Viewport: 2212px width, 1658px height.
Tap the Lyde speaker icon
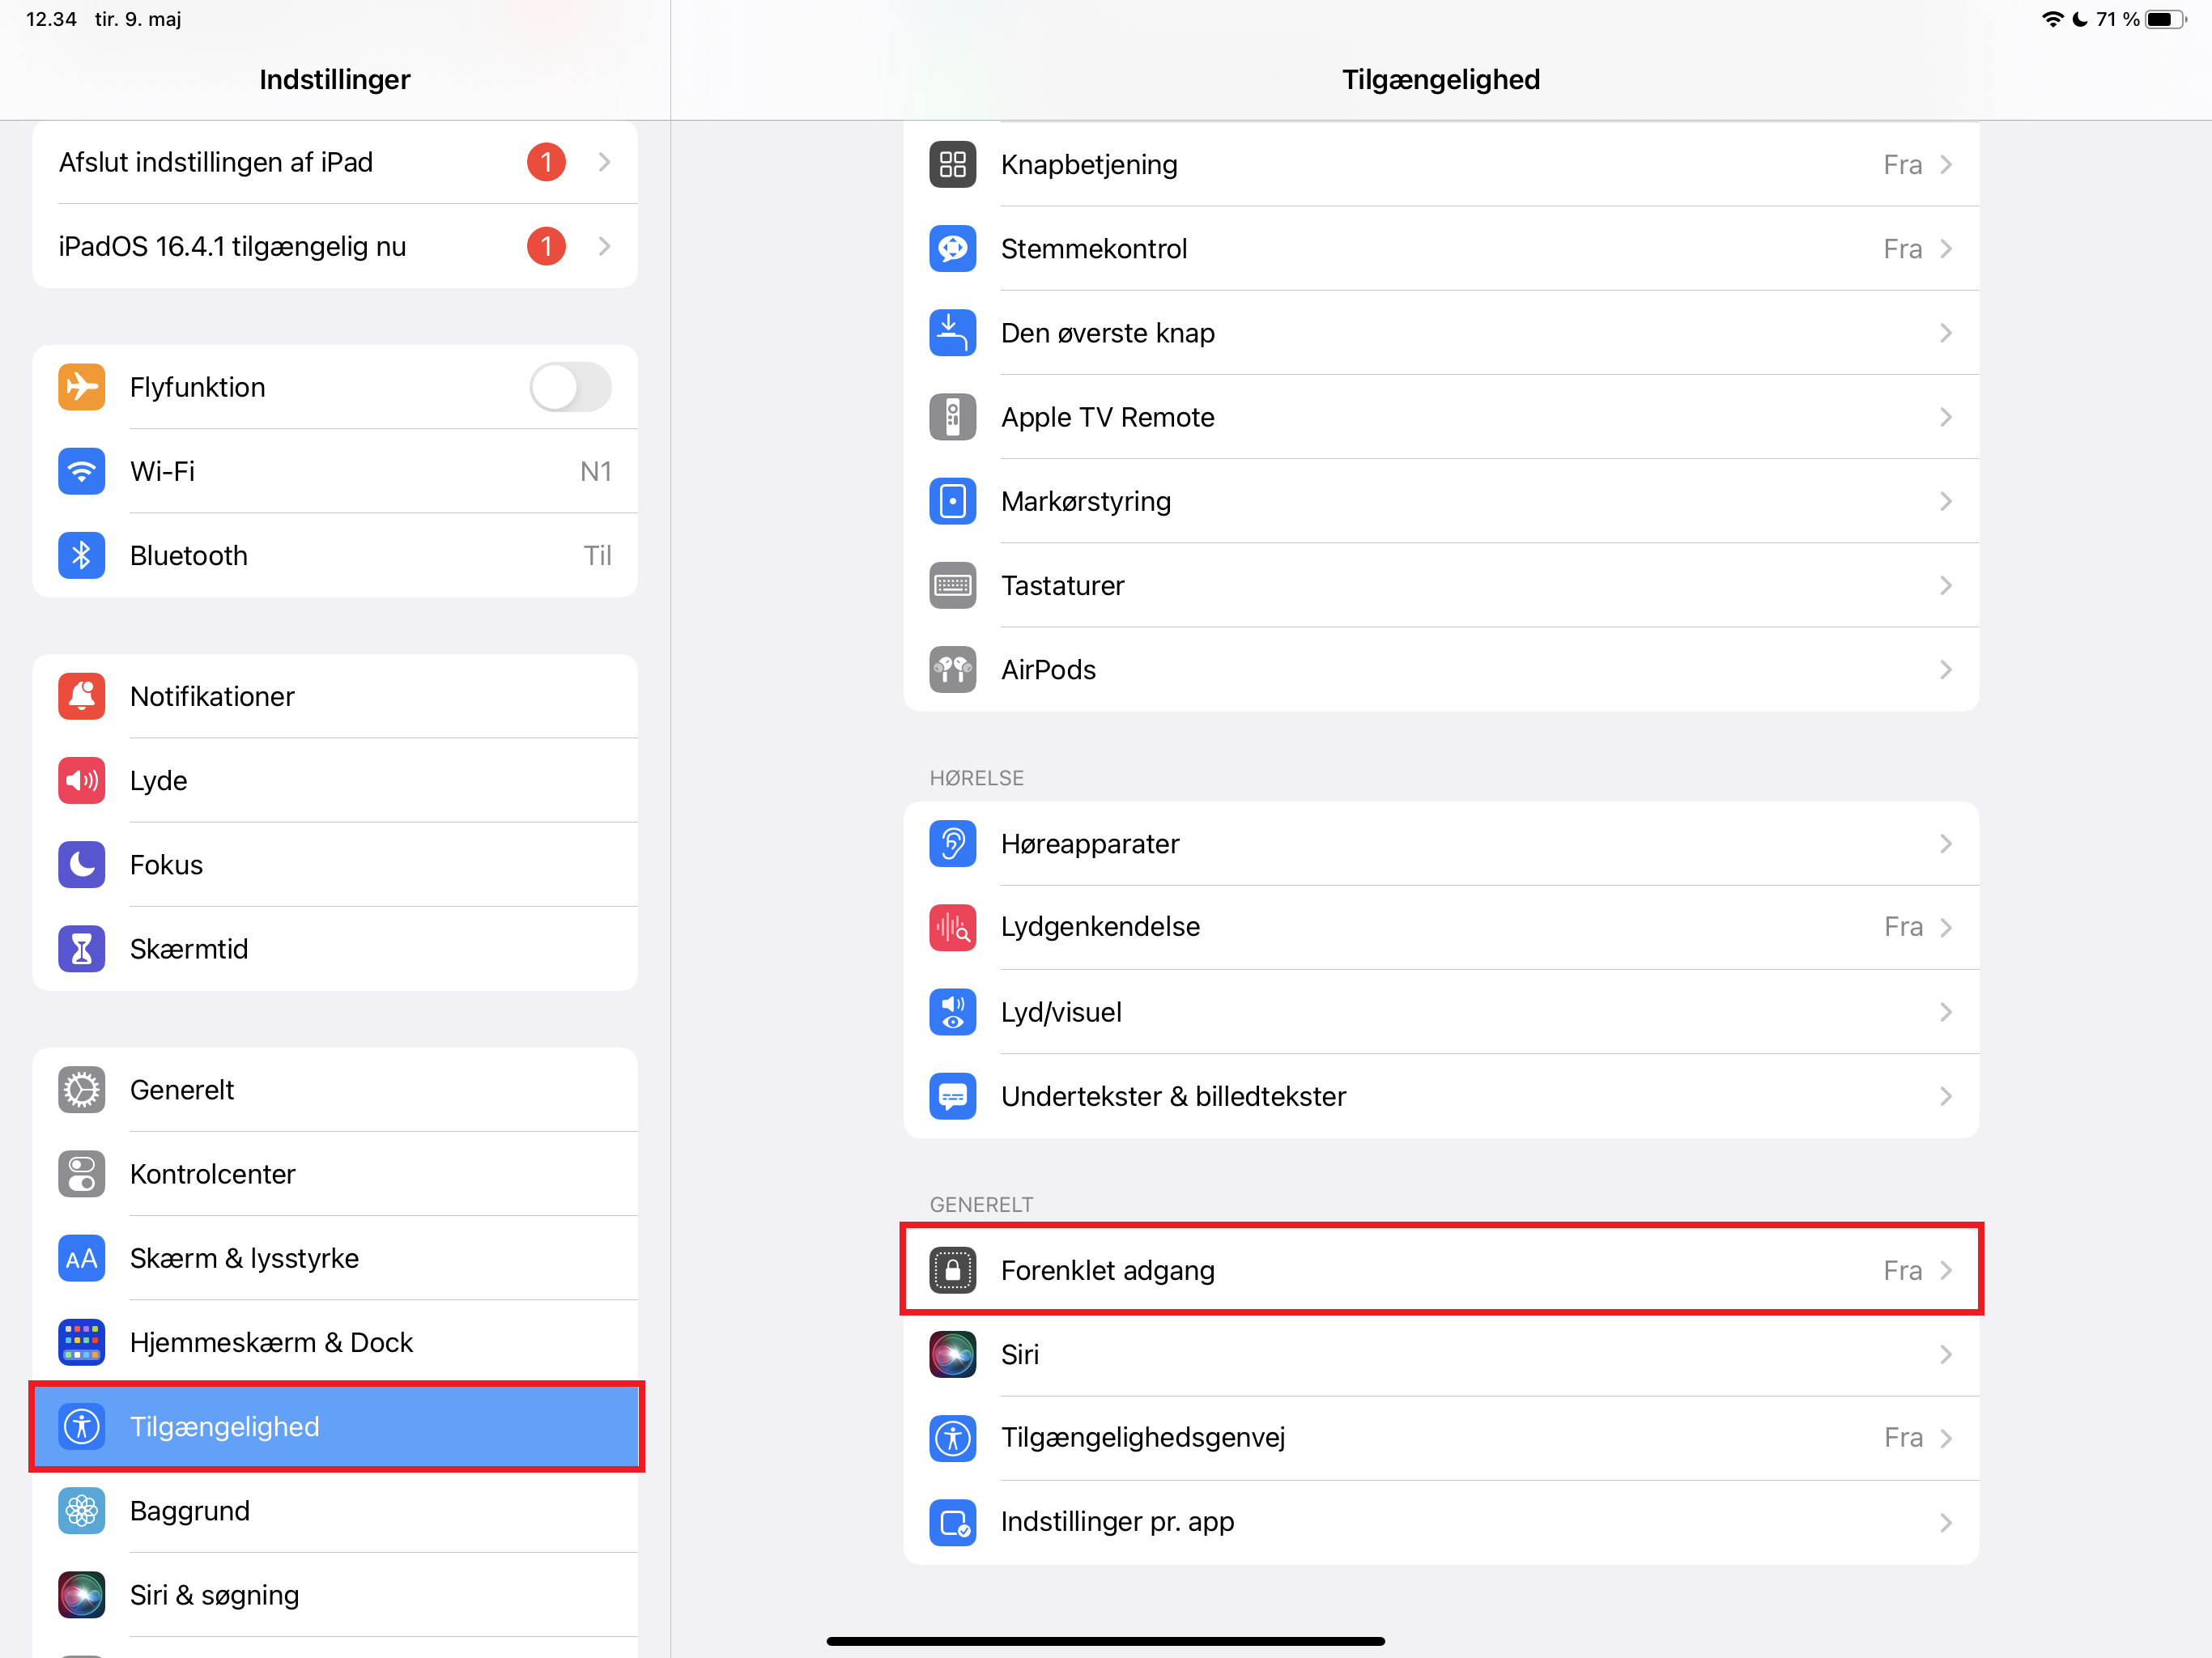point(81,780)
